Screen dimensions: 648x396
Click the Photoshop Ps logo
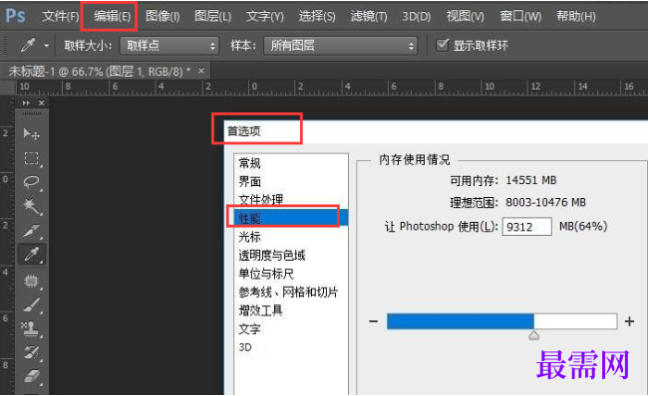(x=15, y=16)
